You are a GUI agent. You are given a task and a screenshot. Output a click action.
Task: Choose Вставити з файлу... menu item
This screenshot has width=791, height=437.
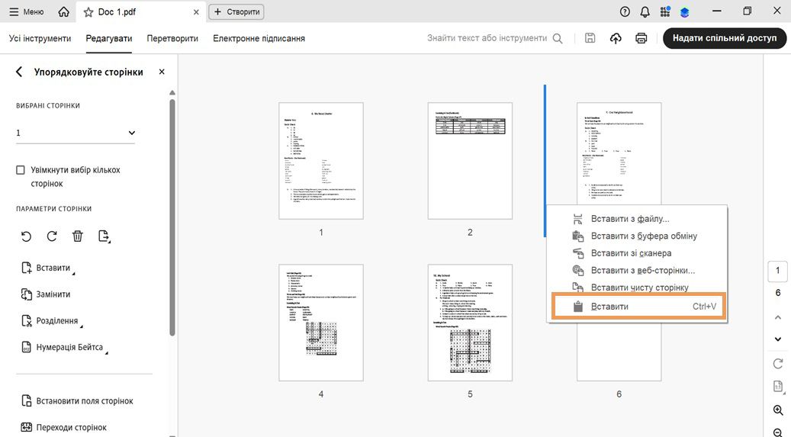click(x=637, y=219)
